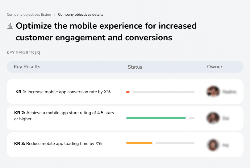Sort by the Status column header

point(135,67)
